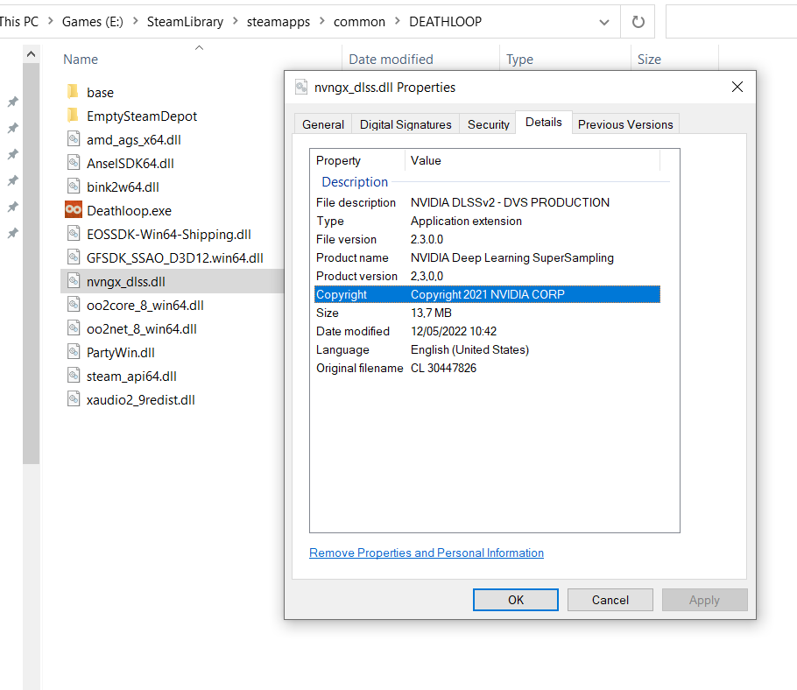Click the Apply button
The height and width of the screenshot is (690, 797).
(704, 600)
